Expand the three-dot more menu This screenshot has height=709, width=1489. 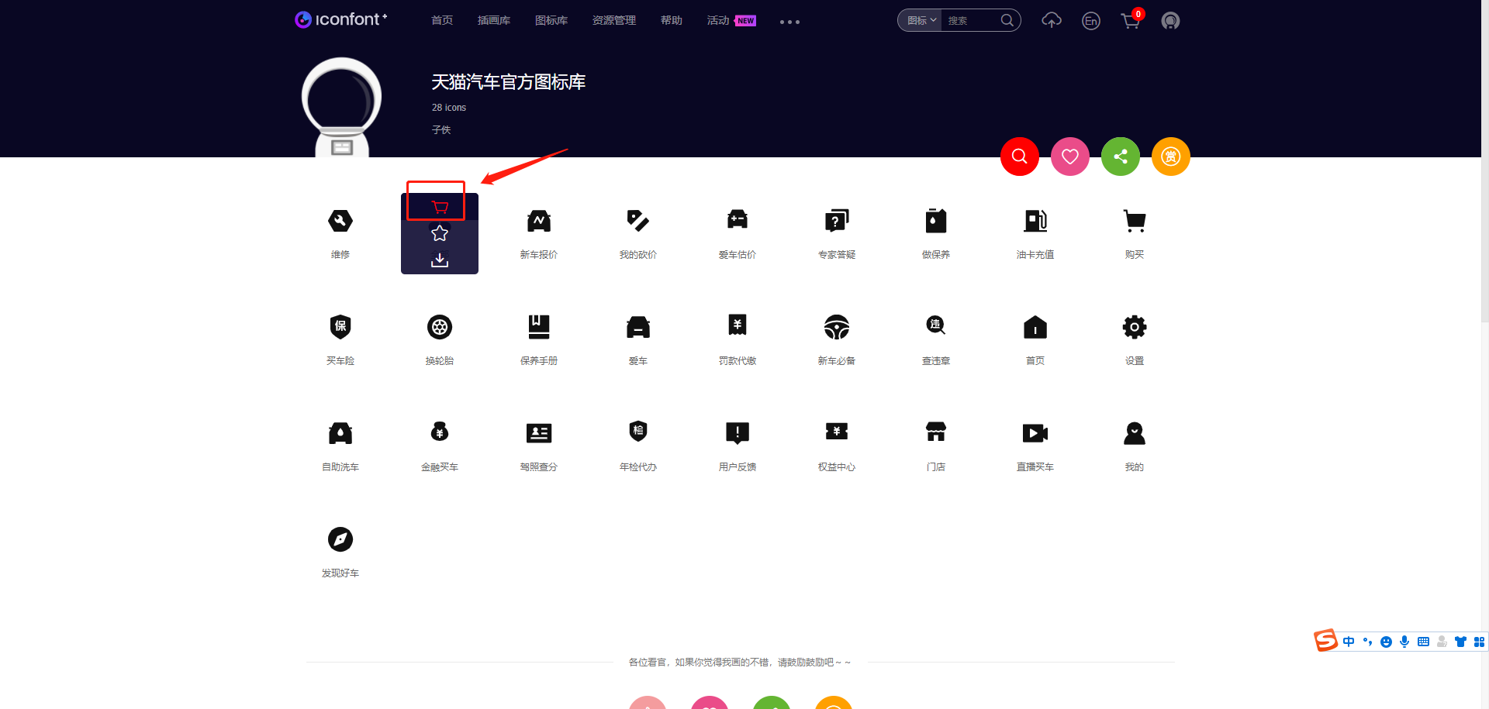789,22
